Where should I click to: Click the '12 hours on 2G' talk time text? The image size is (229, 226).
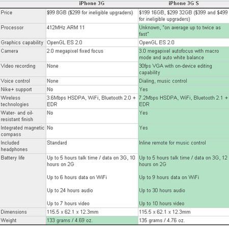[183, 161]
